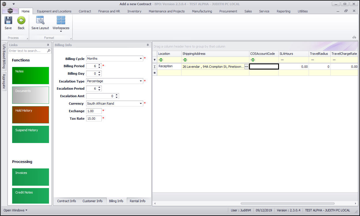
Task: Click the Documents function tile
Action: coord(31,95)
